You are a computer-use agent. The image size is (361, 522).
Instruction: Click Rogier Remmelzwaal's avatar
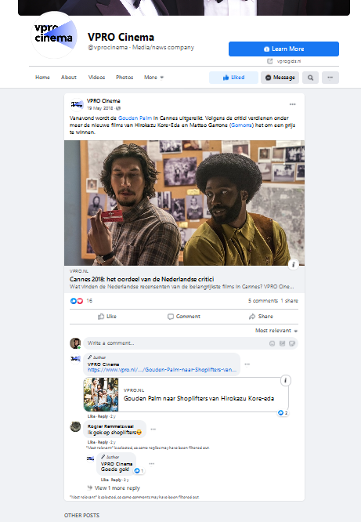(75, 426)
